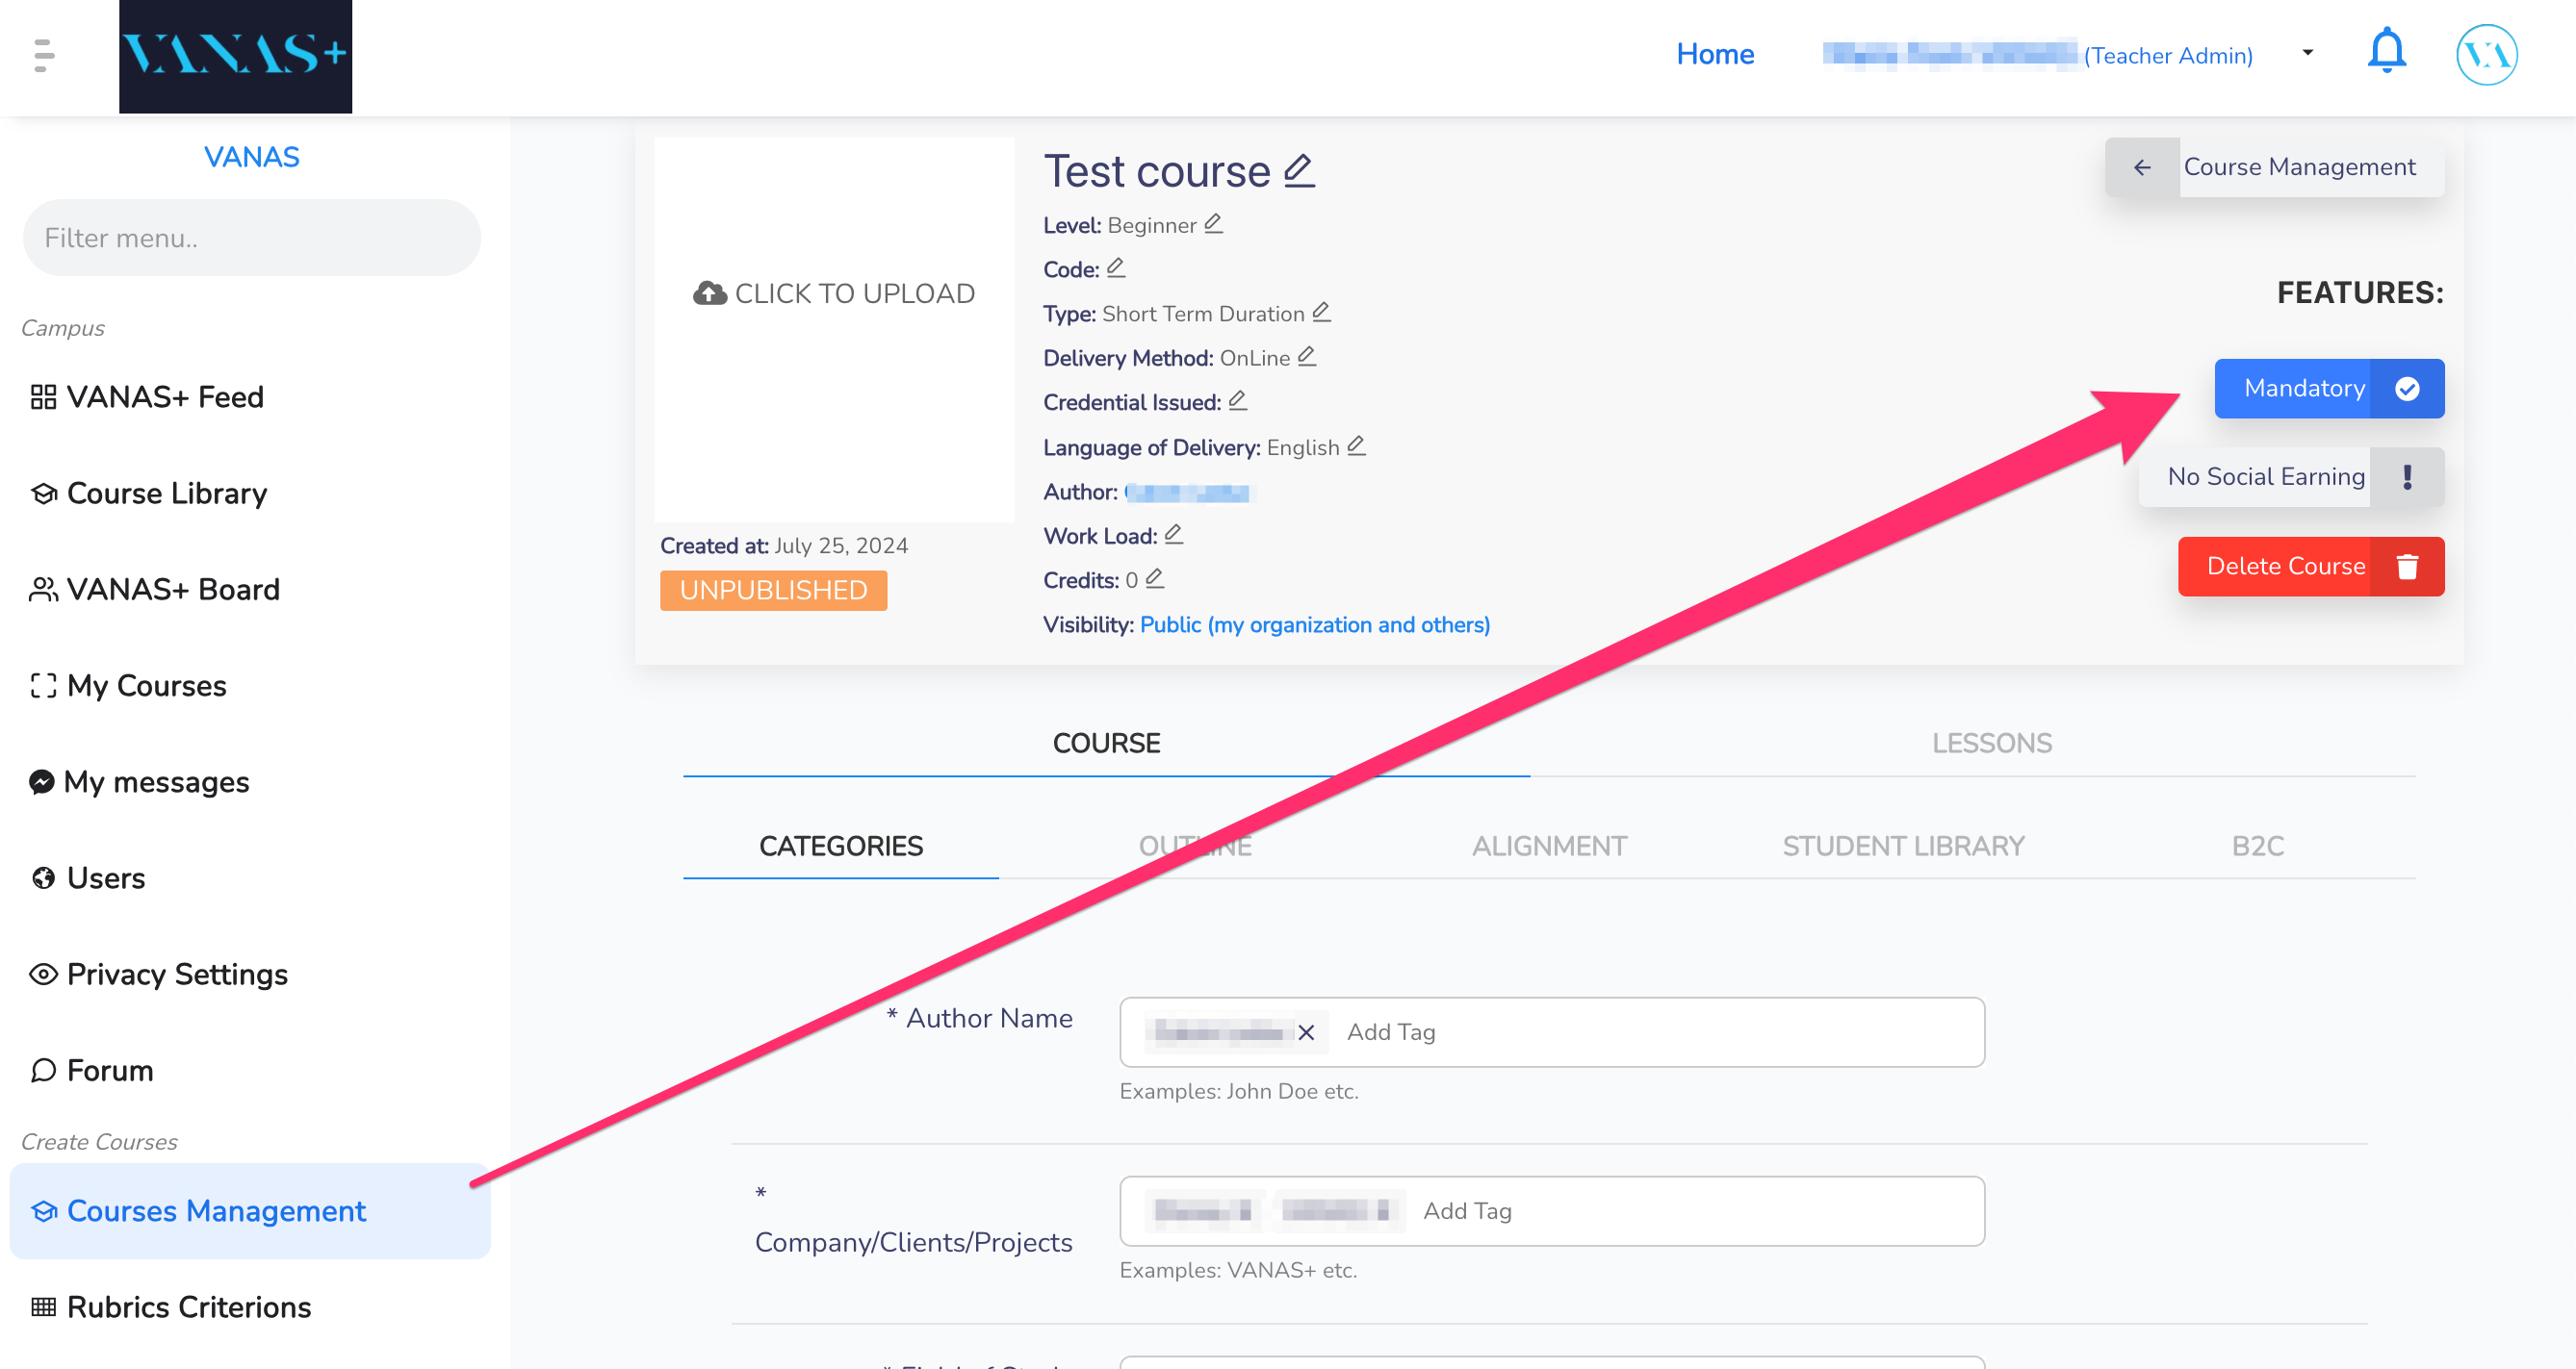Toggle the No Social Earning feature
This screenshot has height=1369, width=2576.
[x=2290, y=476]
